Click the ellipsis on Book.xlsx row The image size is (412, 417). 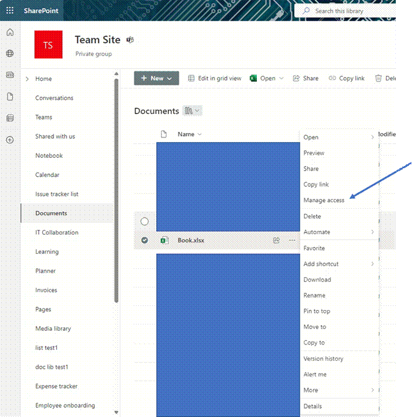point(292,240)
